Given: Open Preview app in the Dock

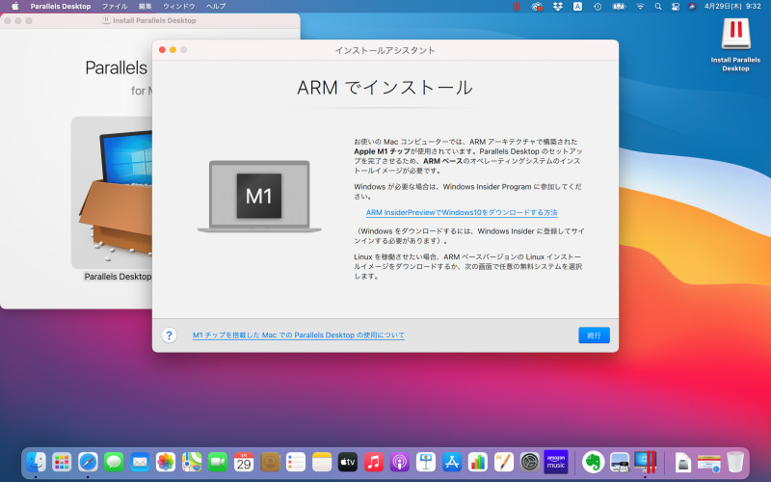Looking at the screenshot, I should 620,462.
